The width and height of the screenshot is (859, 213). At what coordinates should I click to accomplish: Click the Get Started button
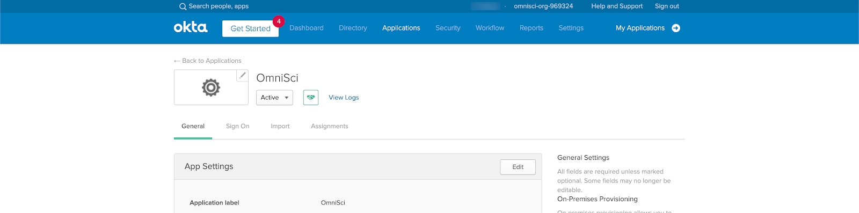point(250,28)
